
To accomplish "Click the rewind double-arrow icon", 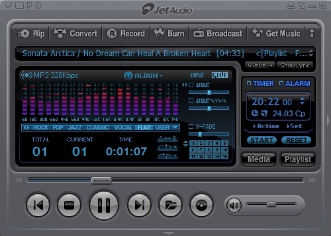I will (x=19, y=180).
